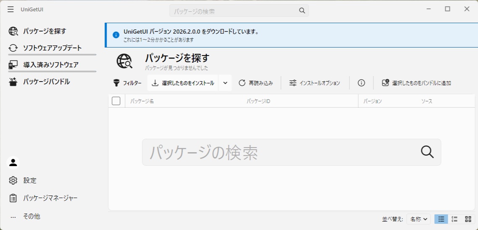The width and height of the screenshot is (478, 230).
Task: Click 選択したものをインストール button
Action: click(183, 83)
